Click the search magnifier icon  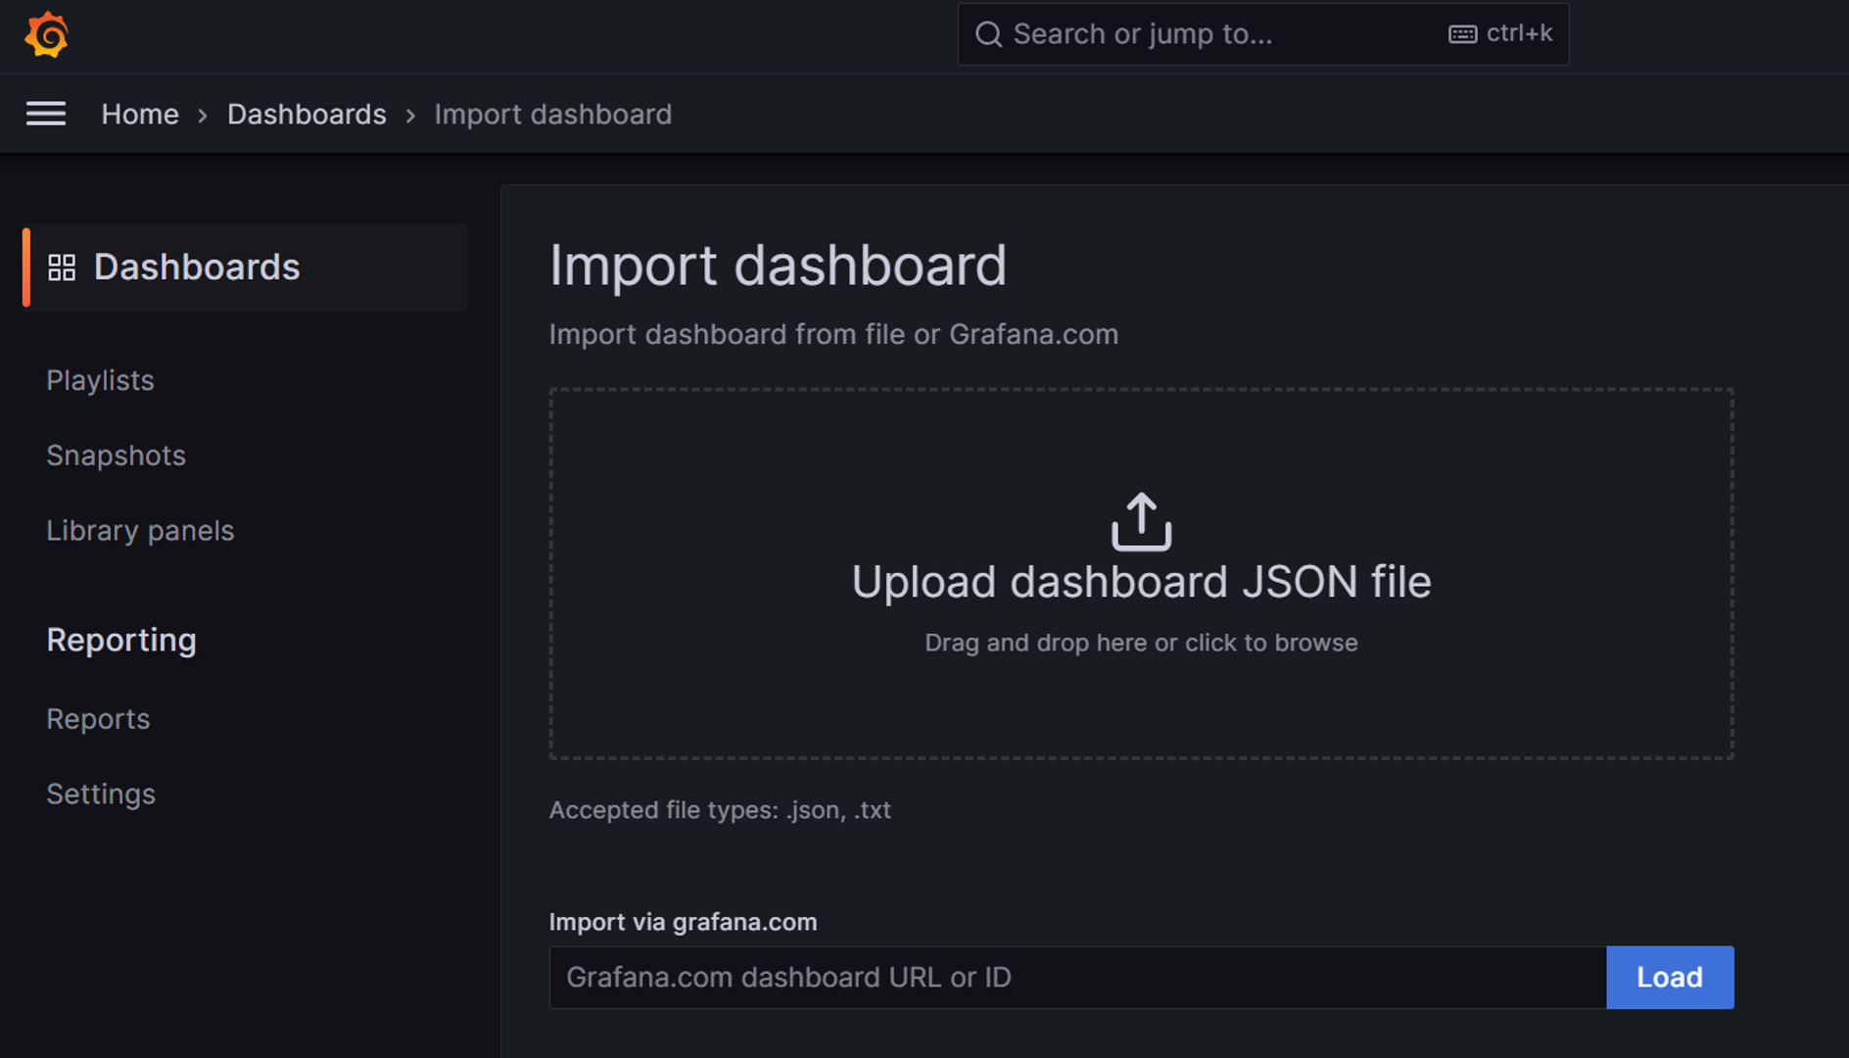click(988, 34)
